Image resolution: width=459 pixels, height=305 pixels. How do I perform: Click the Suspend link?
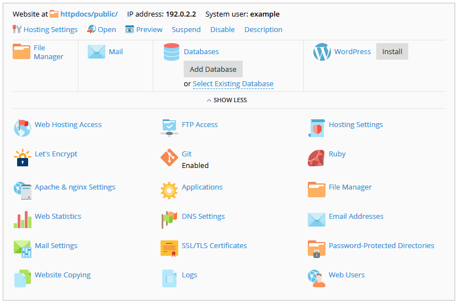tap(186, 29)
